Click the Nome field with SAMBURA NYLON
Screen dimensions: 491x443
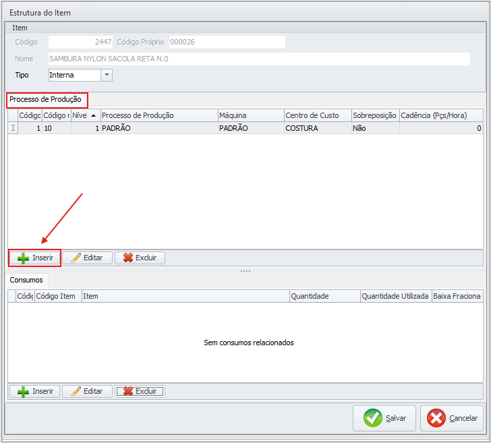pos(259,59)
